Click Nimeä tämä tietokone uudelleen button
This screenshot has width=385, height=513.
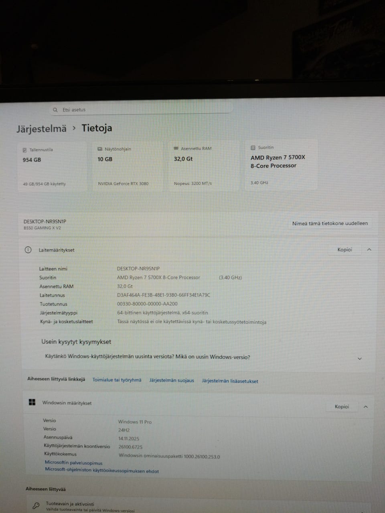(330, 224)
